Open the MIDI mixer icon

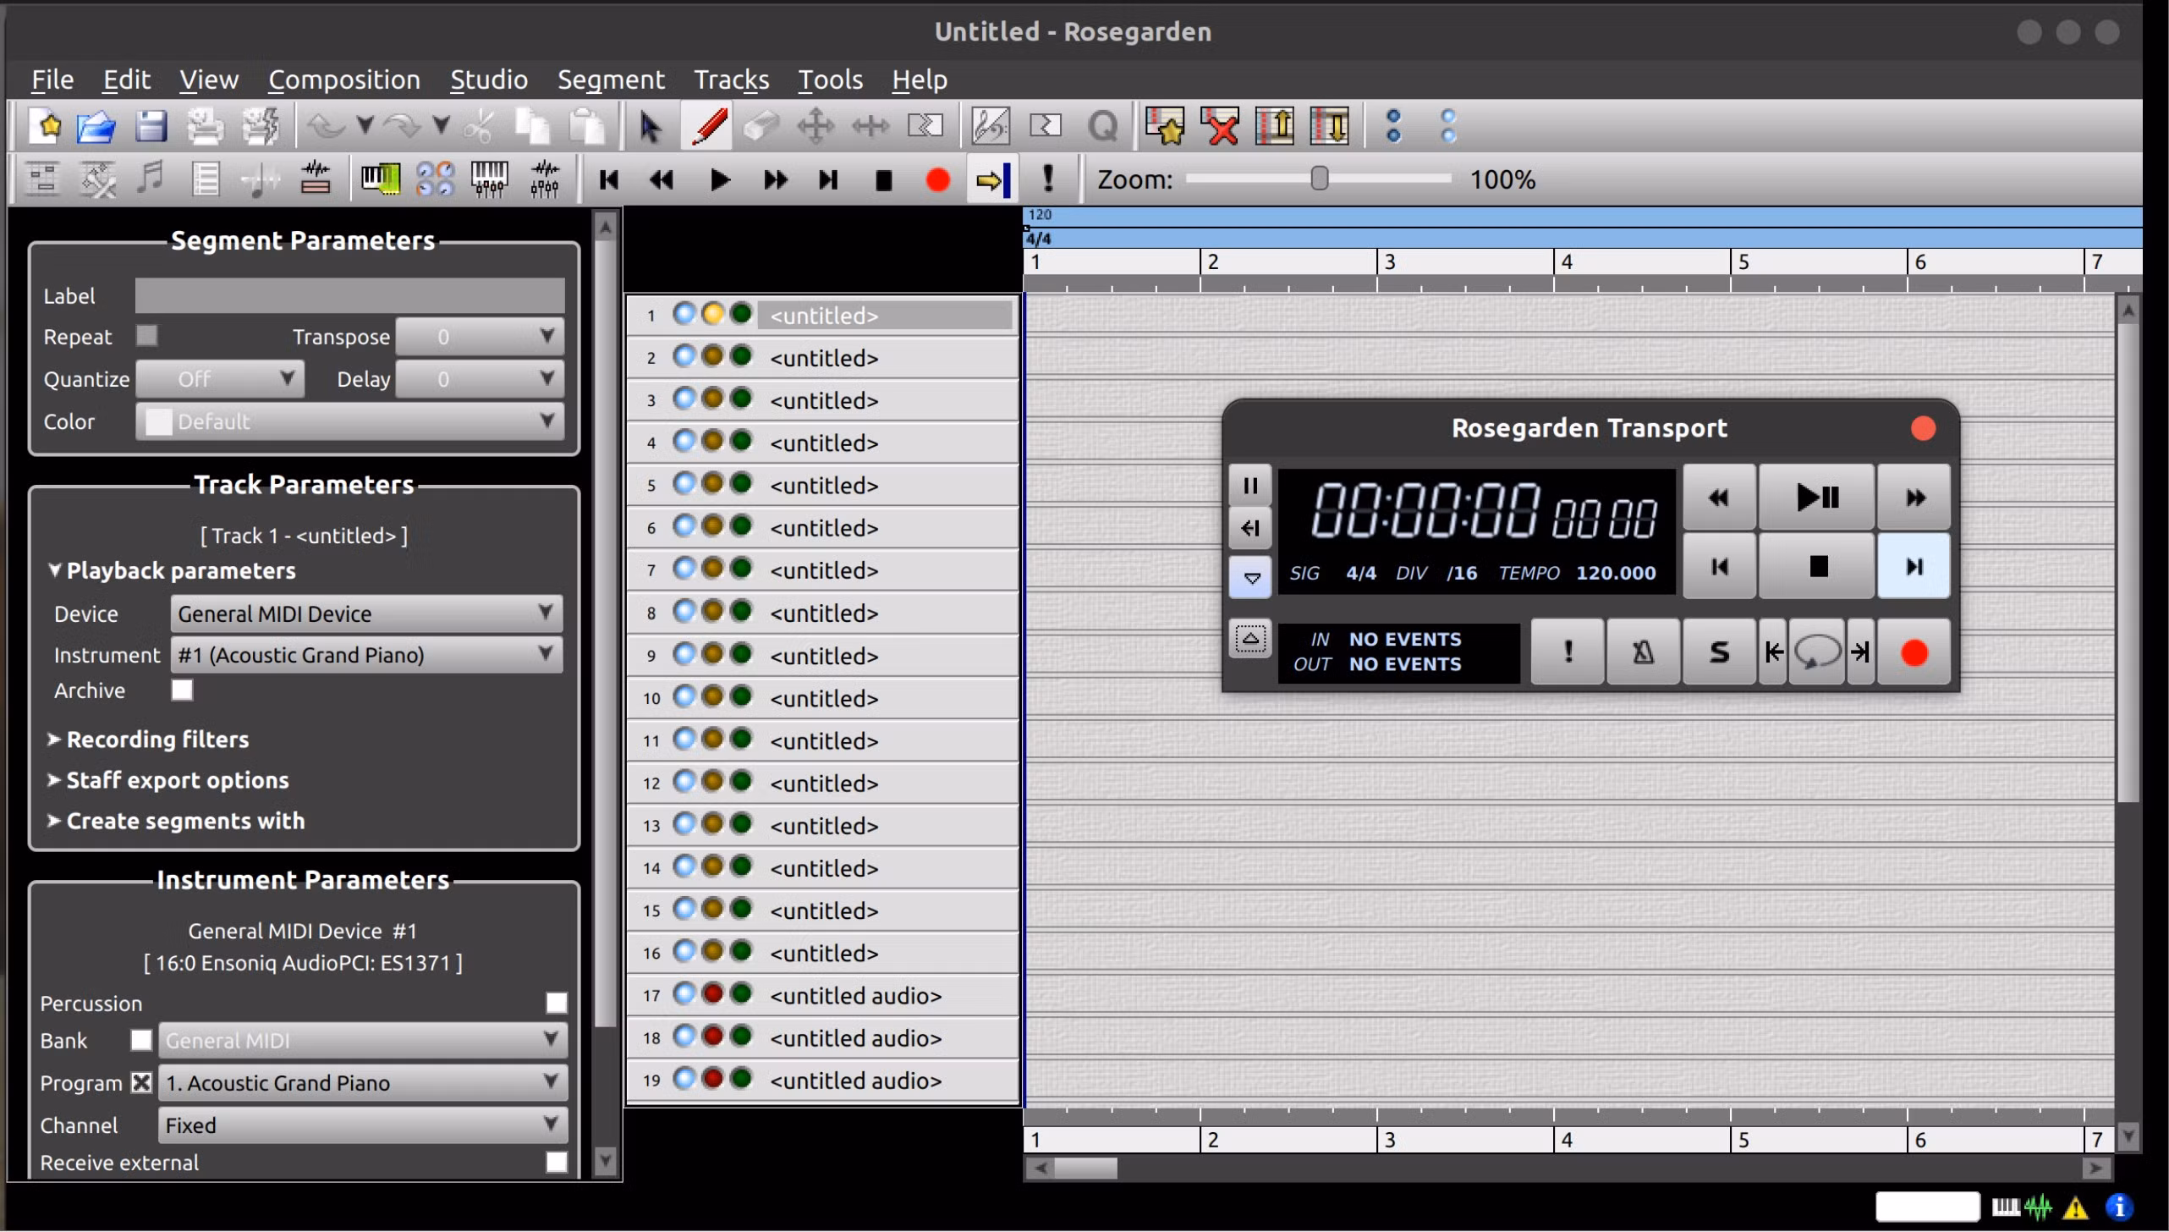tap(489, 179)
